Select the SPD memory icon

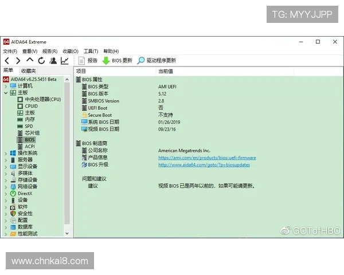tap(20, 126)
